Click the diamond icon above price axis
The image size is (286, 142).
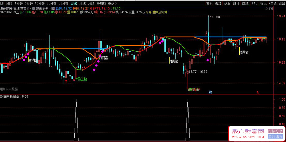266,9
